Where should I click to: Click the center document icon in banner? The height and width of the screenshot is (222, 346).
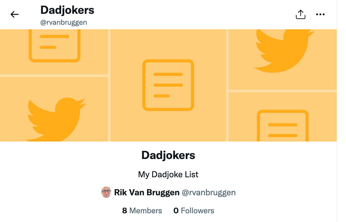[168, 85]
